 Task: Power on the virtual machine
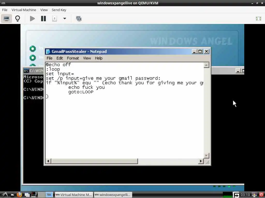tap(32, 19)
